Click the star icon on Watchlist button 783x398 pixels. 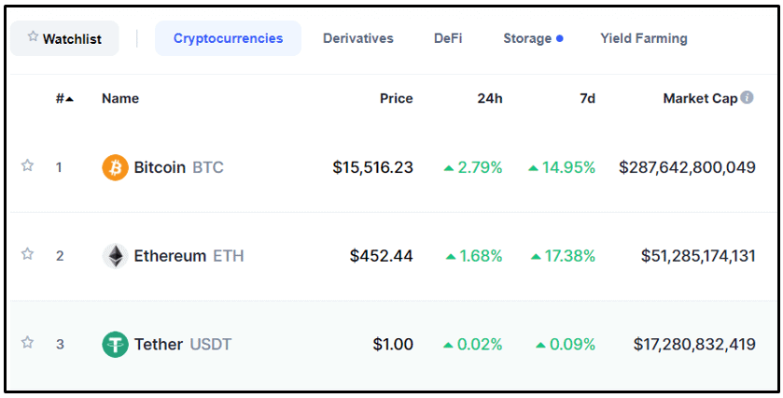33,36
